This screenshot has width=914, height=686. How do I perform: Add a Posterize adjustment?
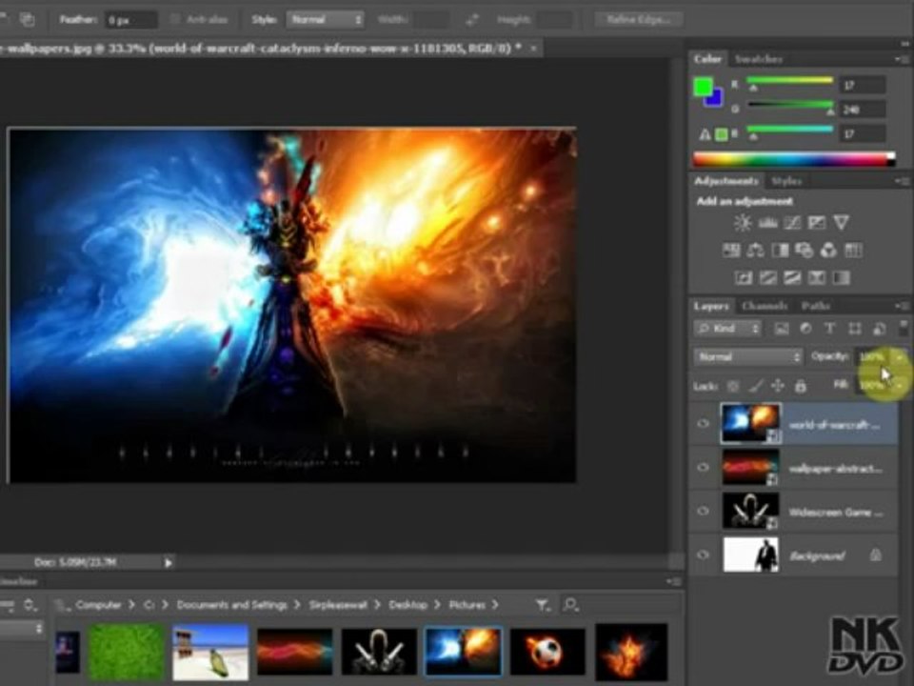pyautogui.click(x=767, y=278)
